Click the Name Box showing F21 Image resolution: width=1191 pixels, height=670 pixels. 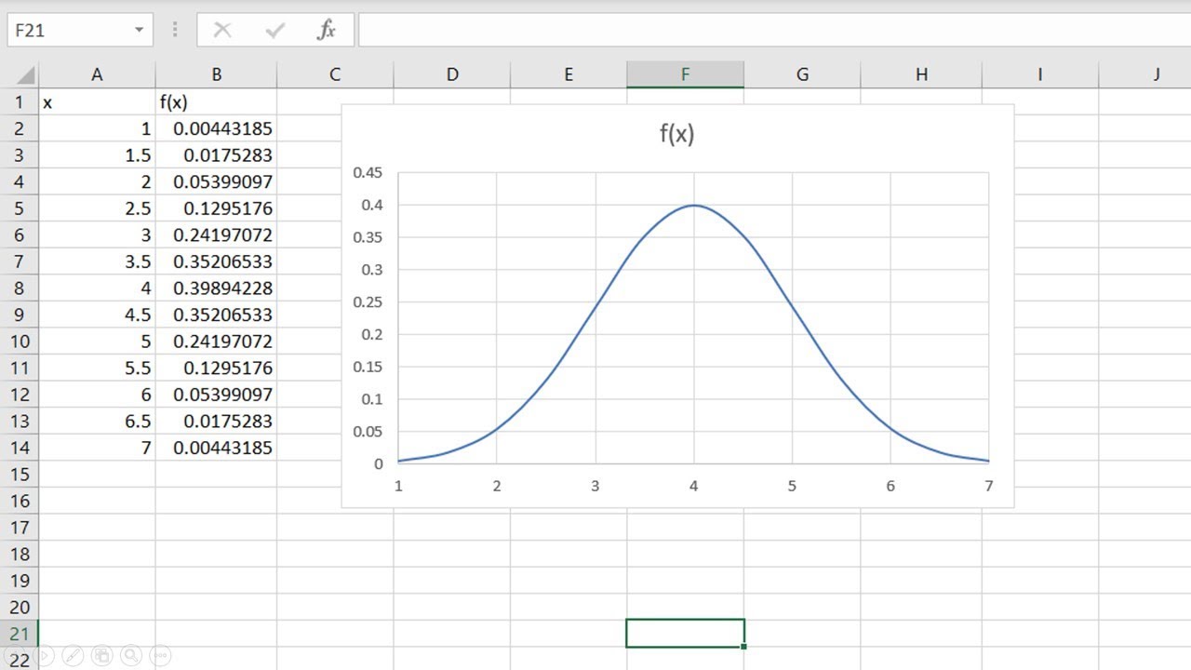65,31
